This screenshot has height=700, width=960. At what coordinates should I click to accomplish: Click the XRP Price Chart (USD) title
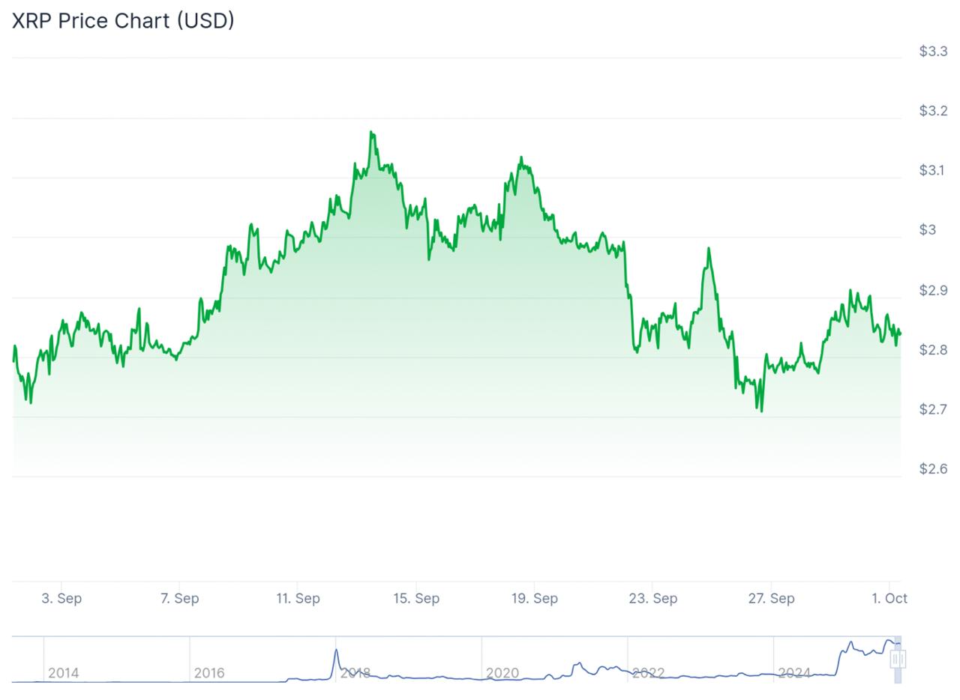pos(123,20)
